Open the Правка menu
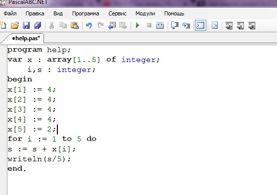Screen dimensions: 277x195 pyautogui.click(x=35, y=13)
